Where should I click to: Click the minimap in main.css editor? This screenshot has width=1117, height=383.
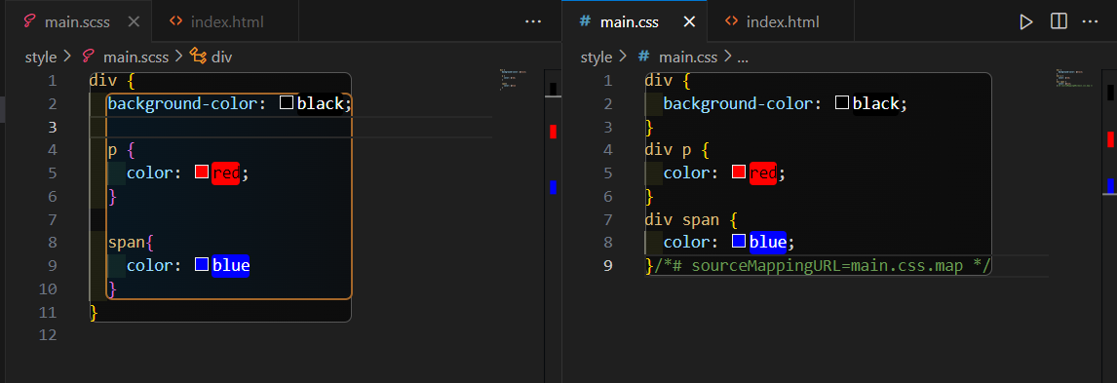1075,78
